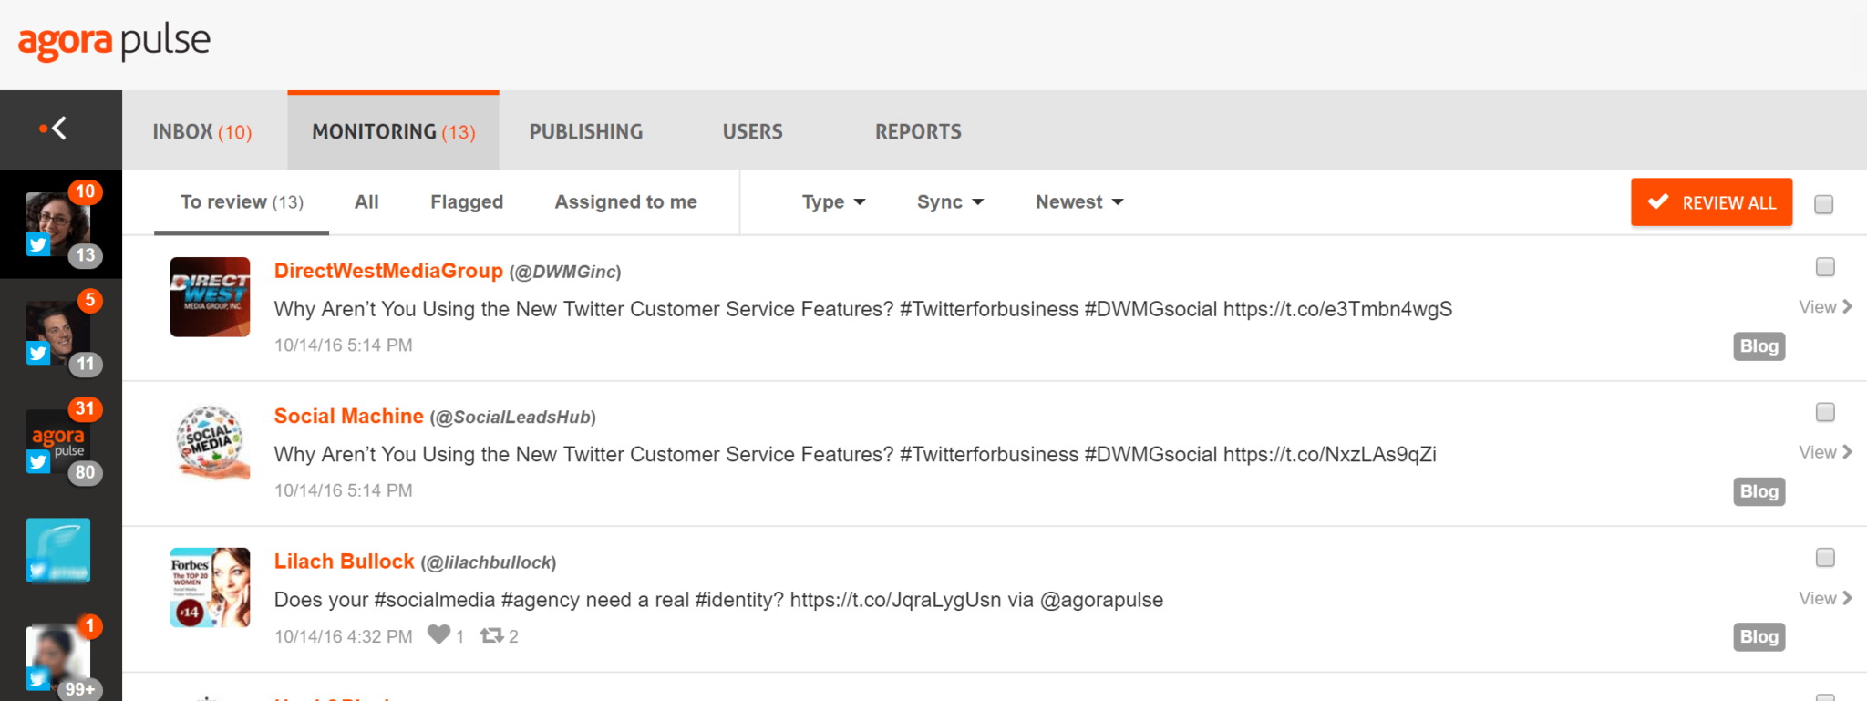This screenshot has width=1867, height=701.
Task: Select the To review filter tab
Action: coord(242,202)
